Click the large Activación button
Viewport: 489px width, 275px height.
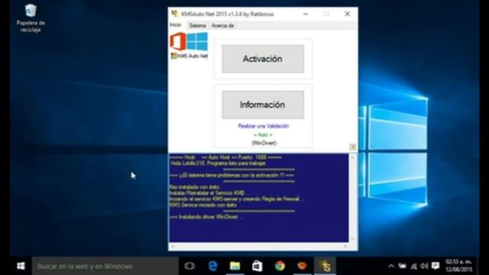(263, 59)
